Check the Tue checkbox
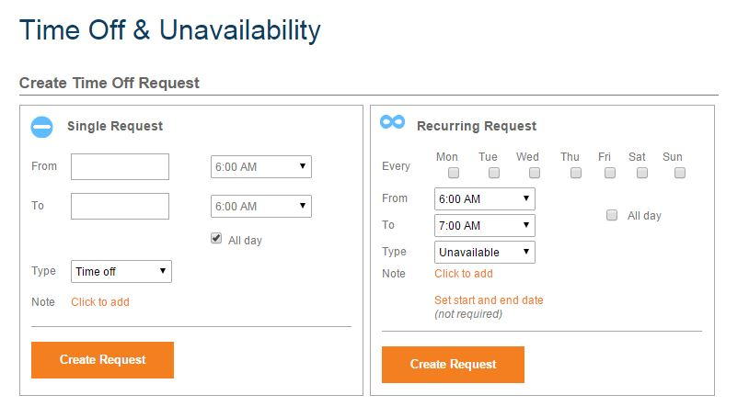 [x=494, y=173]
